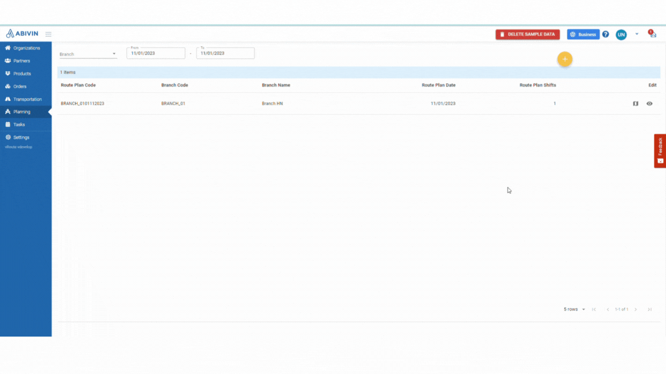The height and width of the screenshot is (374, 666).
Task: Go to previous page pagination icon
Action: pyautogui.click(x=608, y=309)
